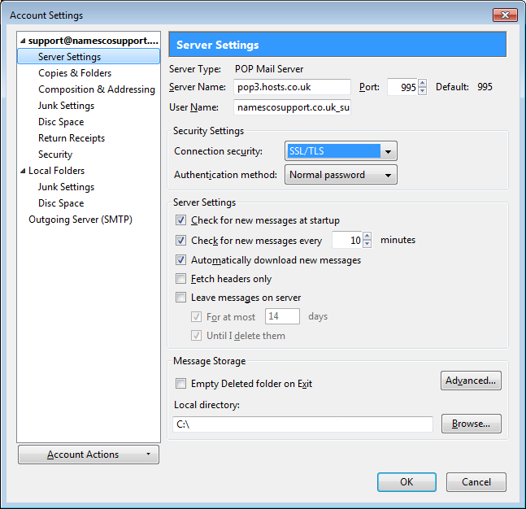The width and height of the screenshot is (526, 509).
Task: Open the Connection security dropdown
Action: (341, 151)
